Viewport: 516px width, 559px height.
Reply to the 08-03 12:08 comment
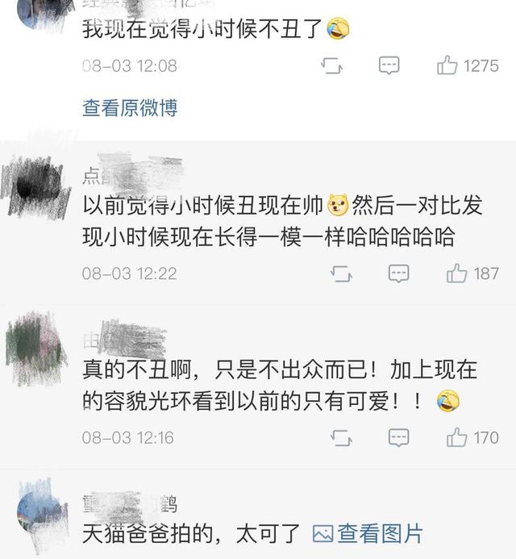click(x=389, y=65)
